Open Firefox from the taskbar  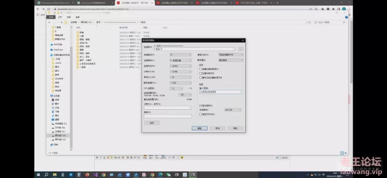(x=87, y=175)
